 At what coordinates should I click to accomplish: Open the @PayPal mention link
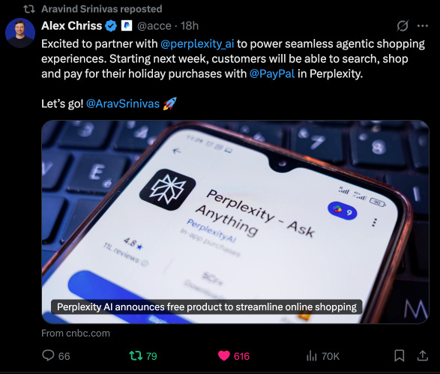tap(272, 73)
